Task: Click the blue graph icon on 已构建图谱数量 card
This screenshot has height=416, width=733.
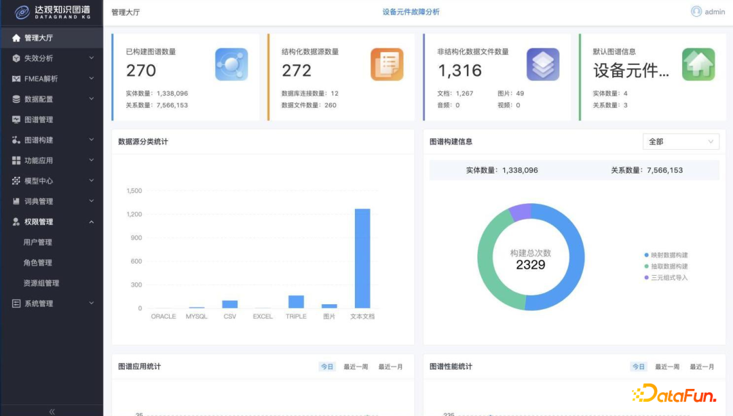Action: (x=231, y=64)
